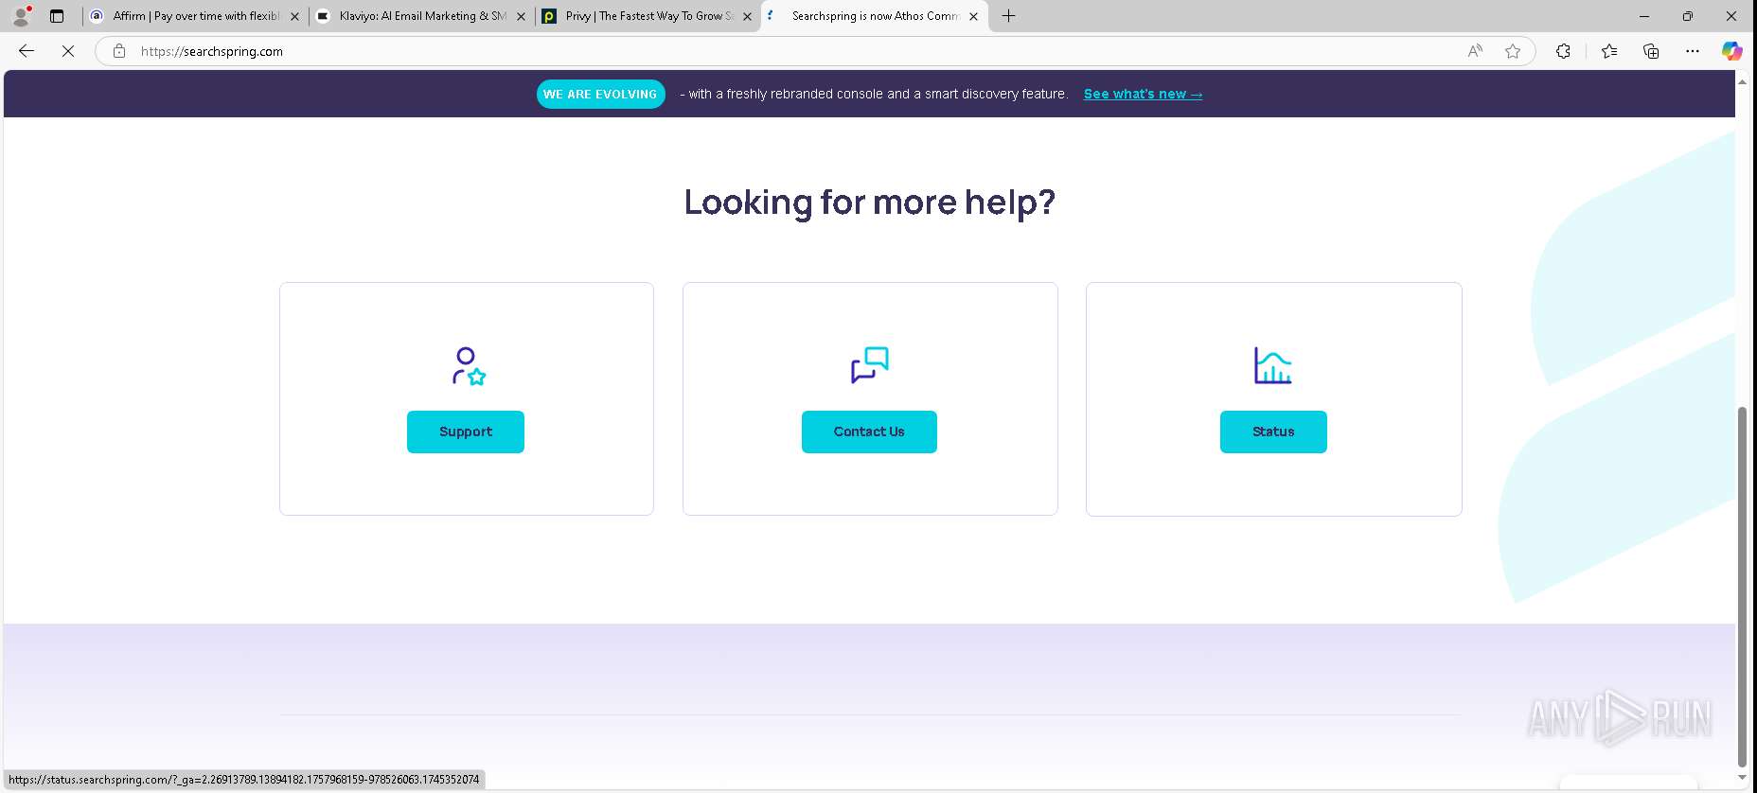
Task: Open the Extensions puzzle icon
Action: (1563, 51)
